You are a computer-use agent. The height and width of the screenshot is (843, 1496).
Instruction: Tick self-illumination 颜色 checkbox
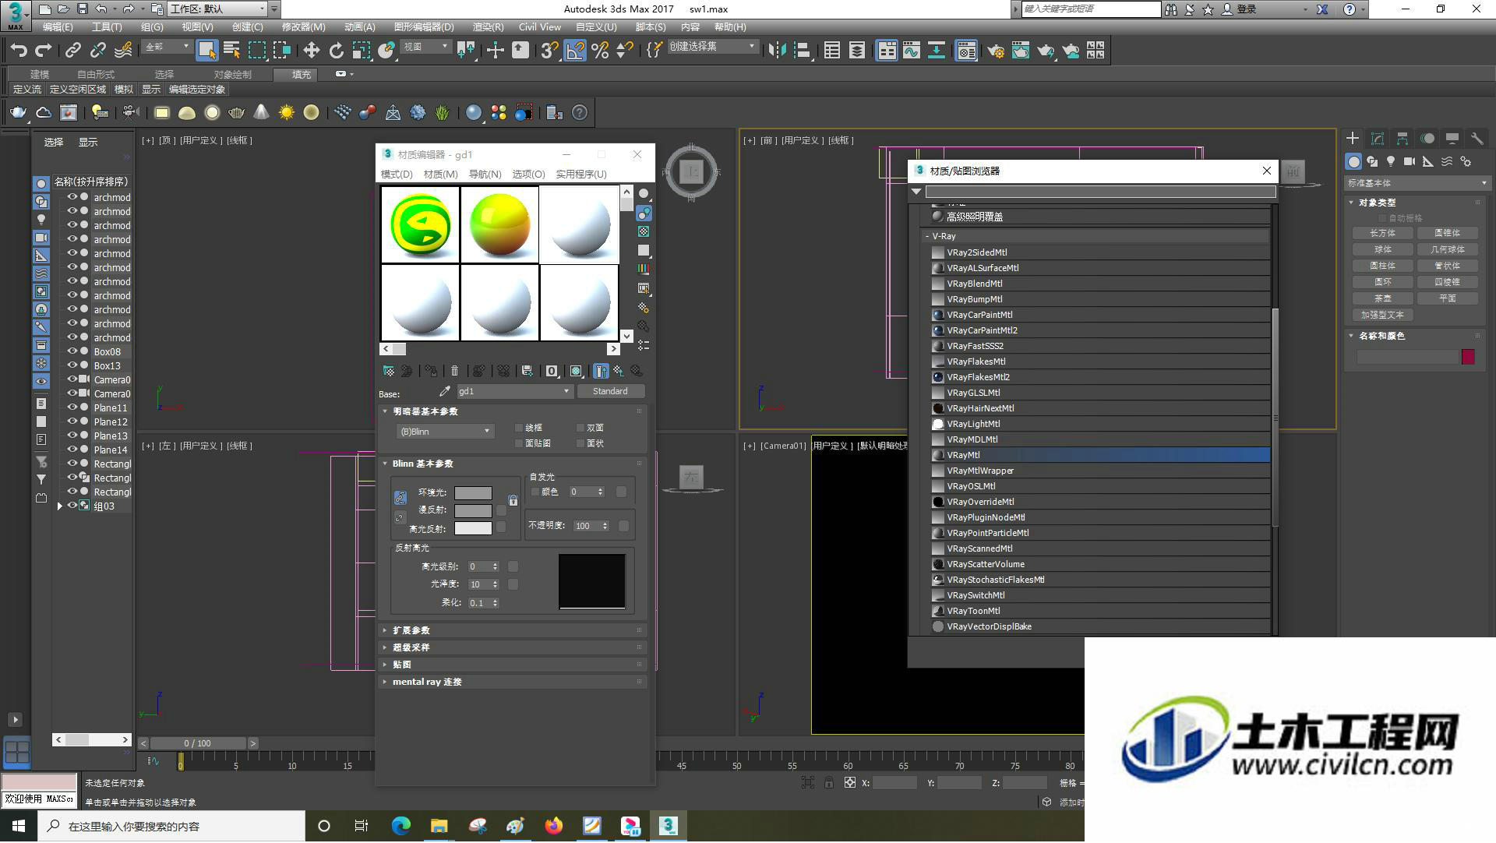535,492
